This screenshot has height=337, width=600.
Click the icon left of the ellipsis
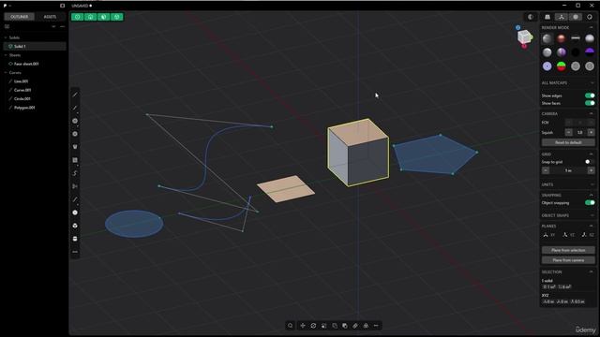[366, 326]
